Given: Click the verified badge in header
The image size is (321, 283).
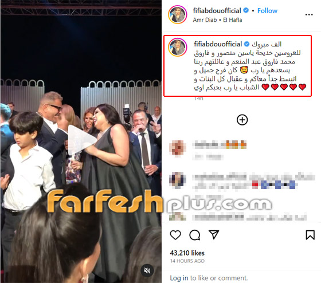Looking at the screenshot, I should (x=246, y=10).
